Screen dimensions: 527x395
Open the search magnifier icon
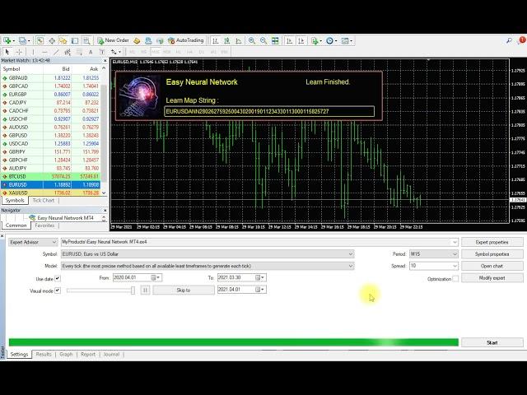click(509, 40)
